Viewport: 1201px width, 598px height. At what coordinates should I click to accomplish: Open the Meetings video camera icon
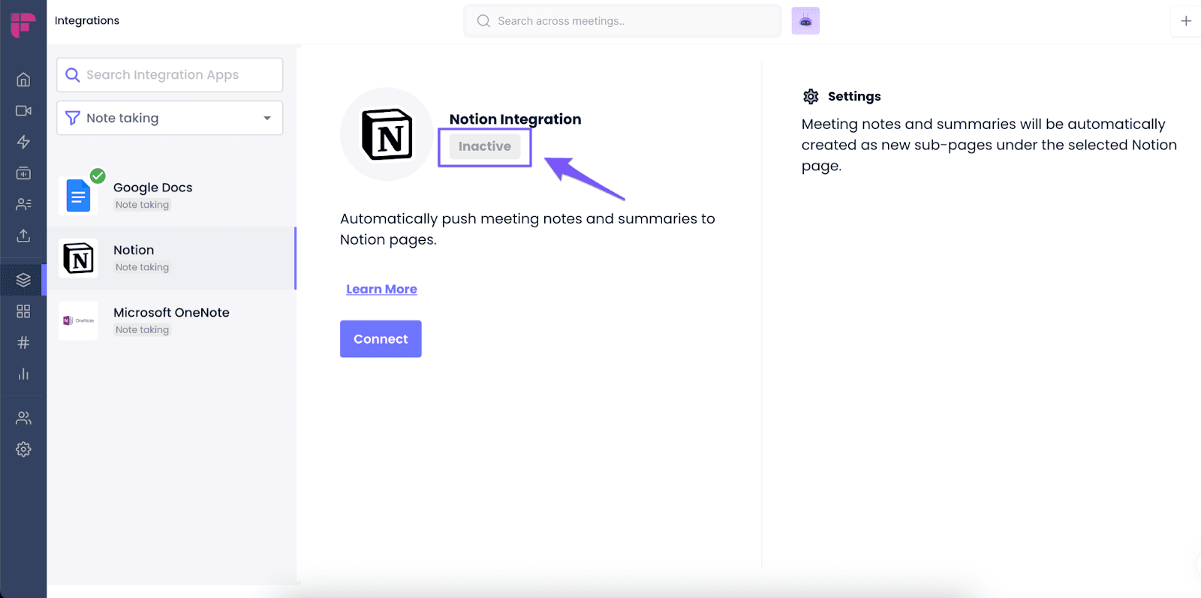click(x=23, y=111)
